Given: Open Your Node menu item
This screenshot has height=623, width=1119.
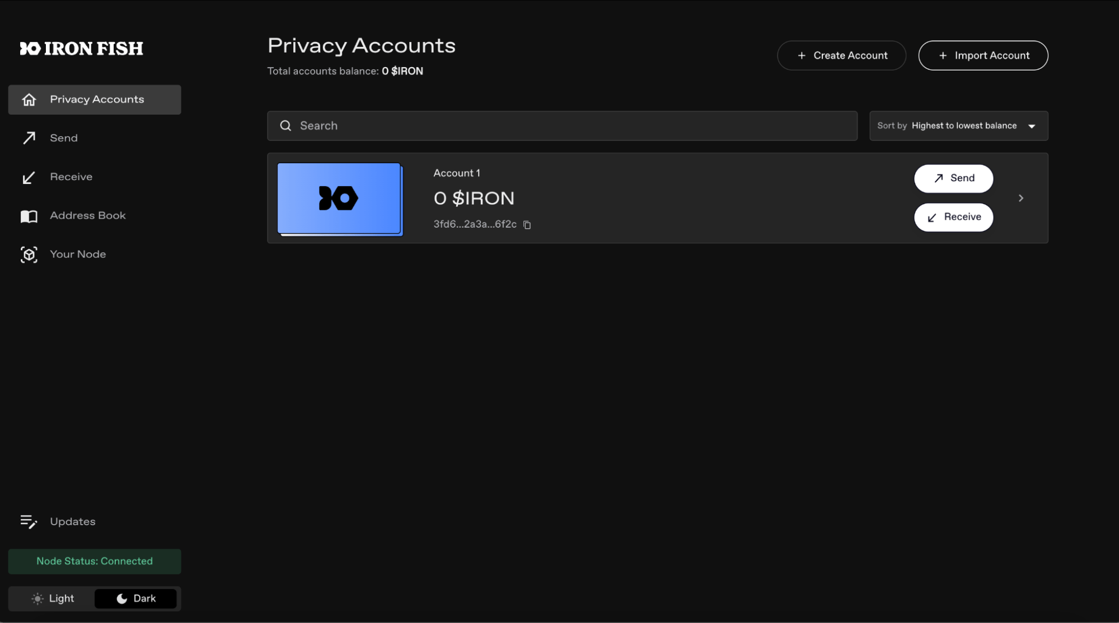Looking at the screenshot, I should tap(78, 254).
